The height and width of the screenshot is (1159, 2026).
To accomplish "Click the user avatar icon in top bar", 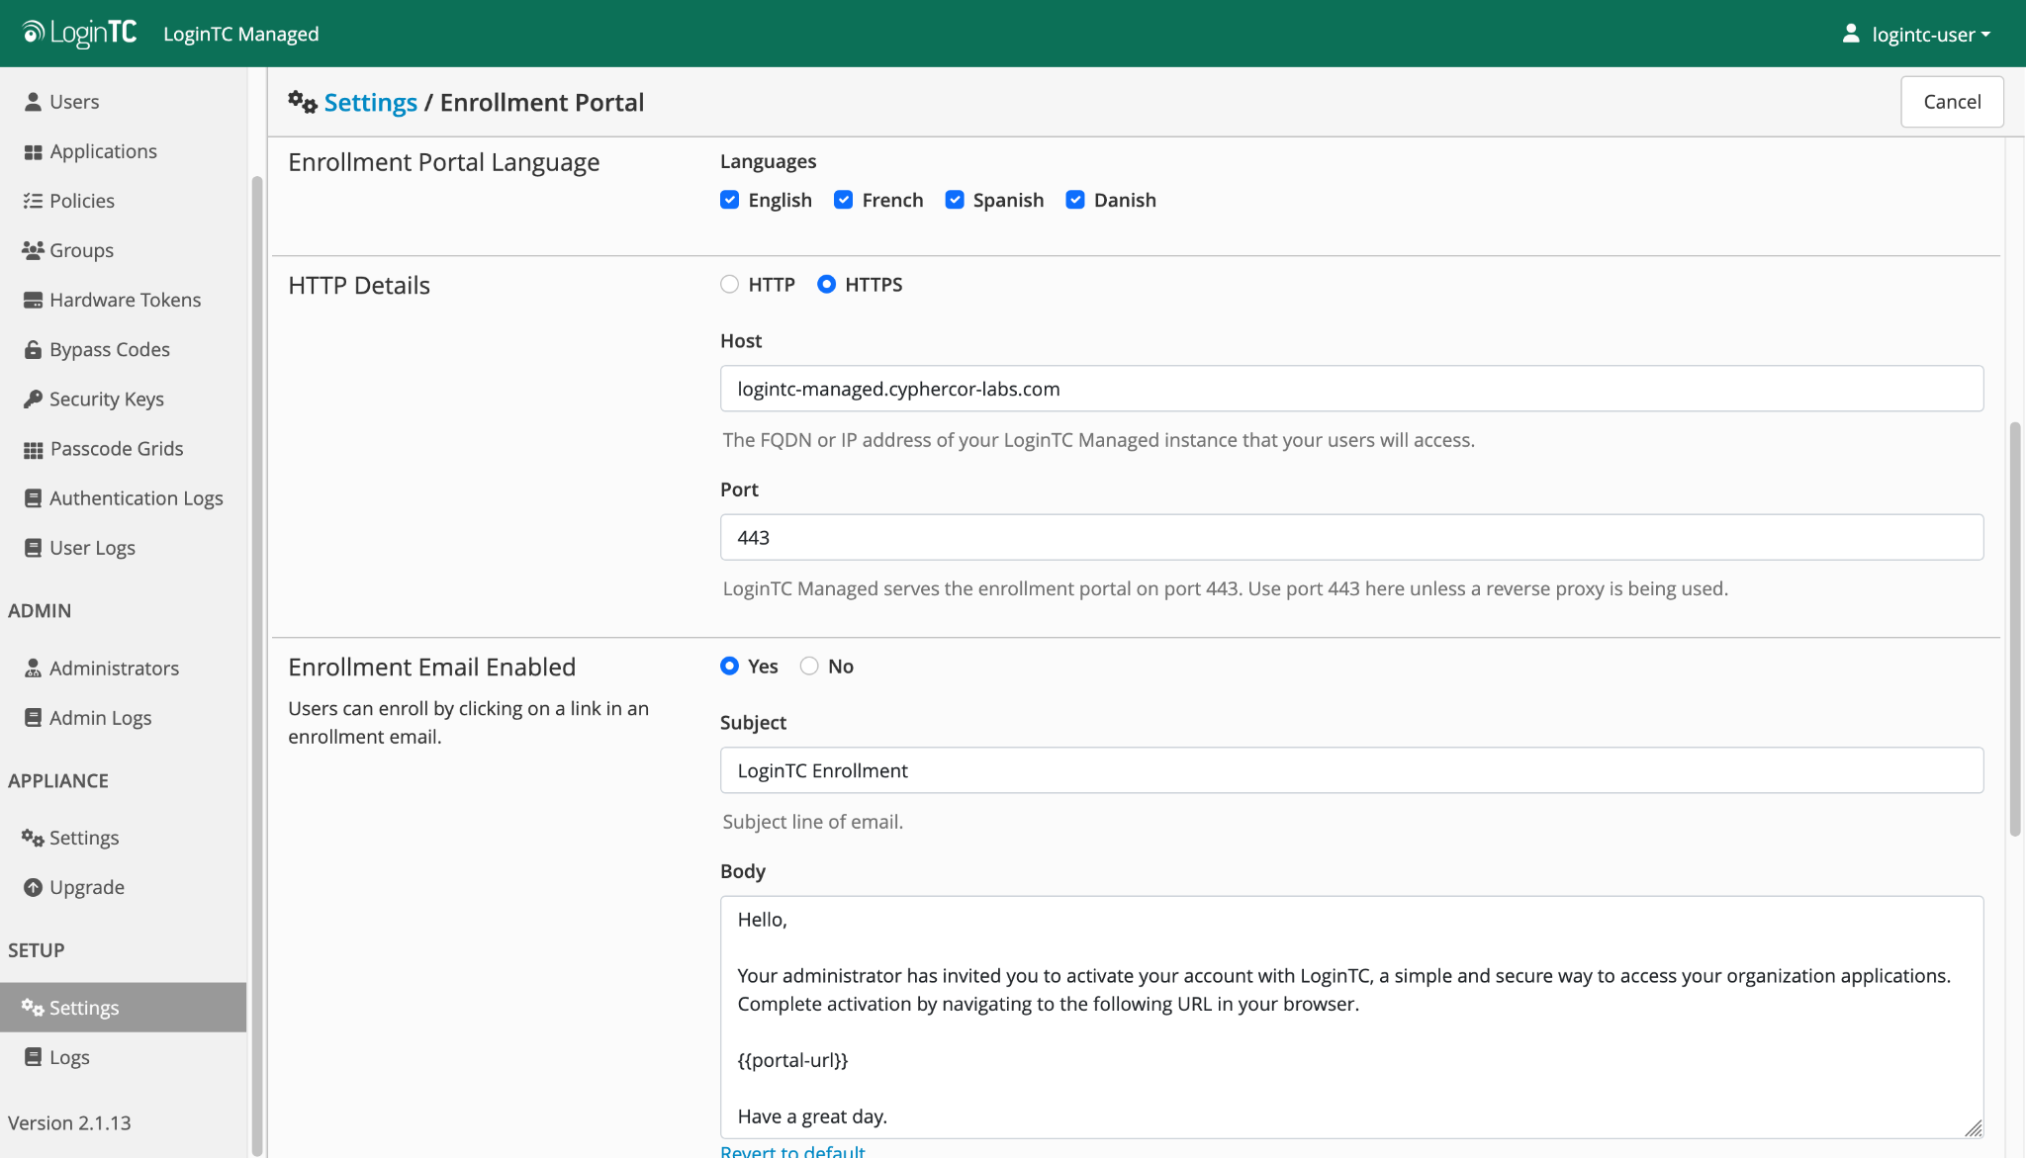I will click(x=1850, y=34).
